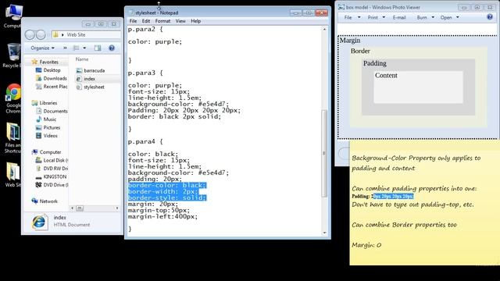
Task: Select DVD Drive below KINGSTON
Action: tap(55, 185)
